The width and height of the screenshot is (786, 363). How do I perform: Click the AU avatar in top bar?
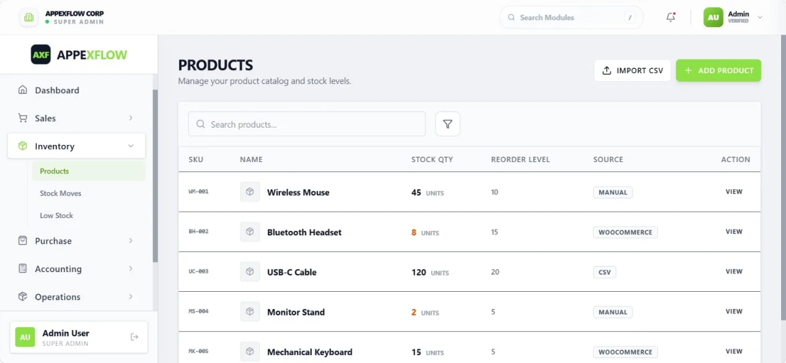tap(713, 17)
